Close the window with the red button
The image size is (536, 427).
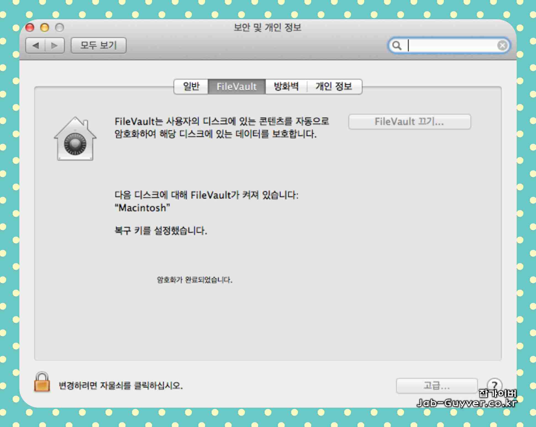click(30, 28)
